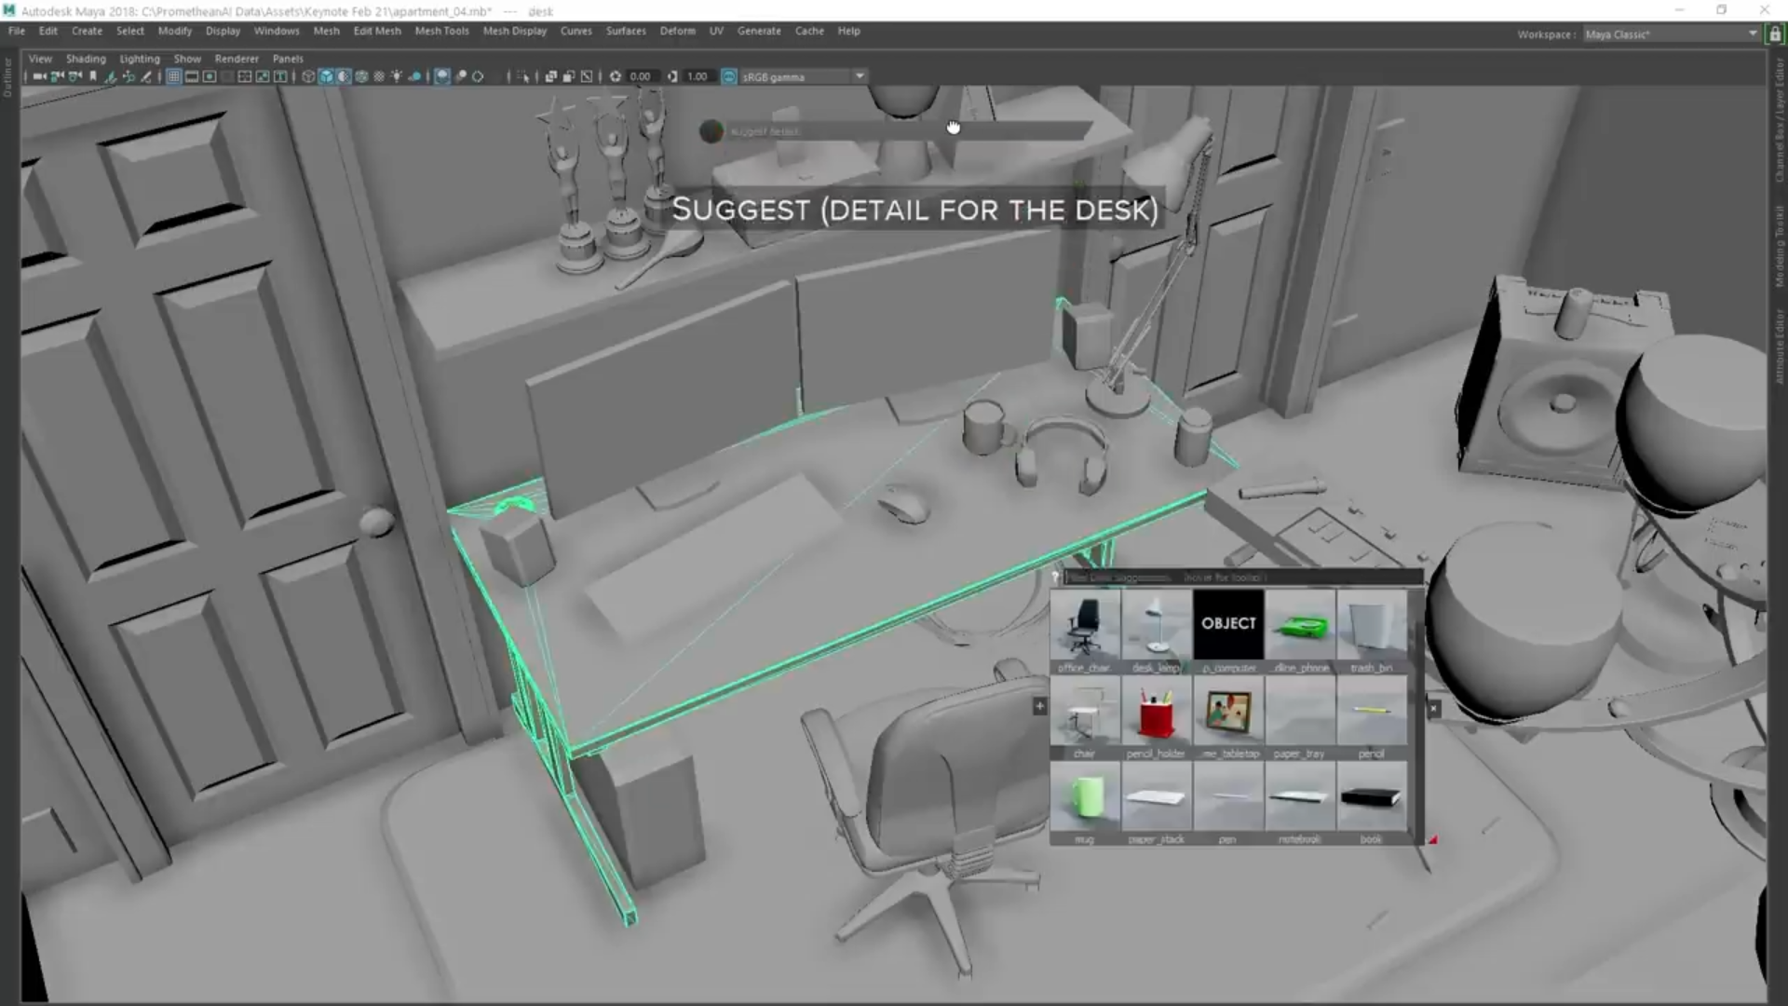
Task: Toggle the x-ray display icon
Action: (x=551, y=76)
